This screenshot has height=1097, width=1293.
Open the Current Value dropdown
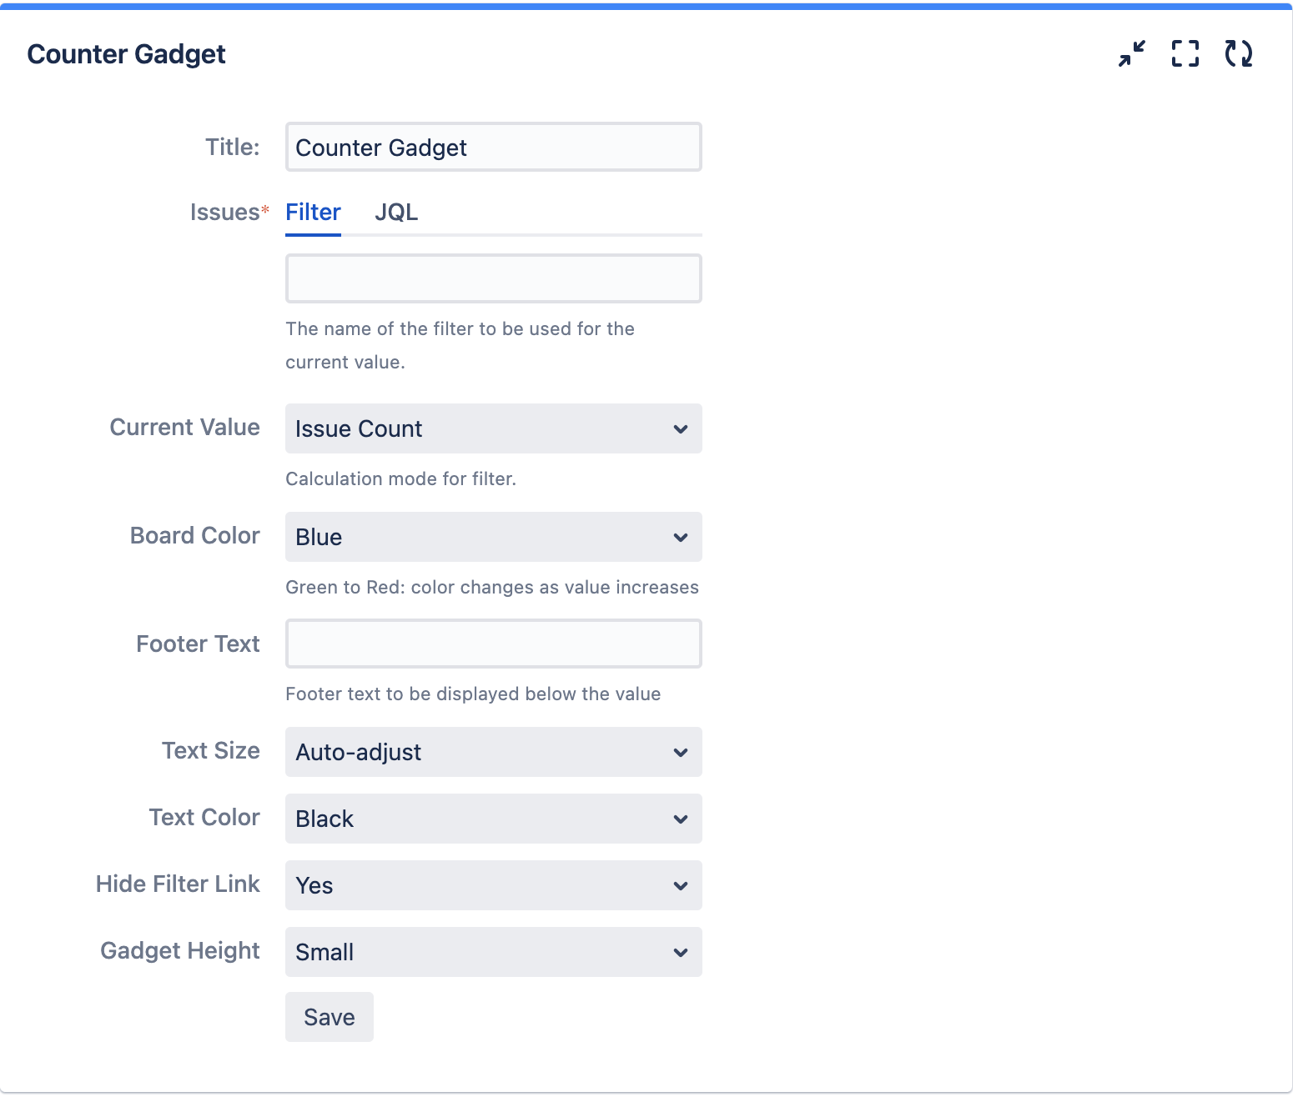pyautogui.click(x=493, y=428)
